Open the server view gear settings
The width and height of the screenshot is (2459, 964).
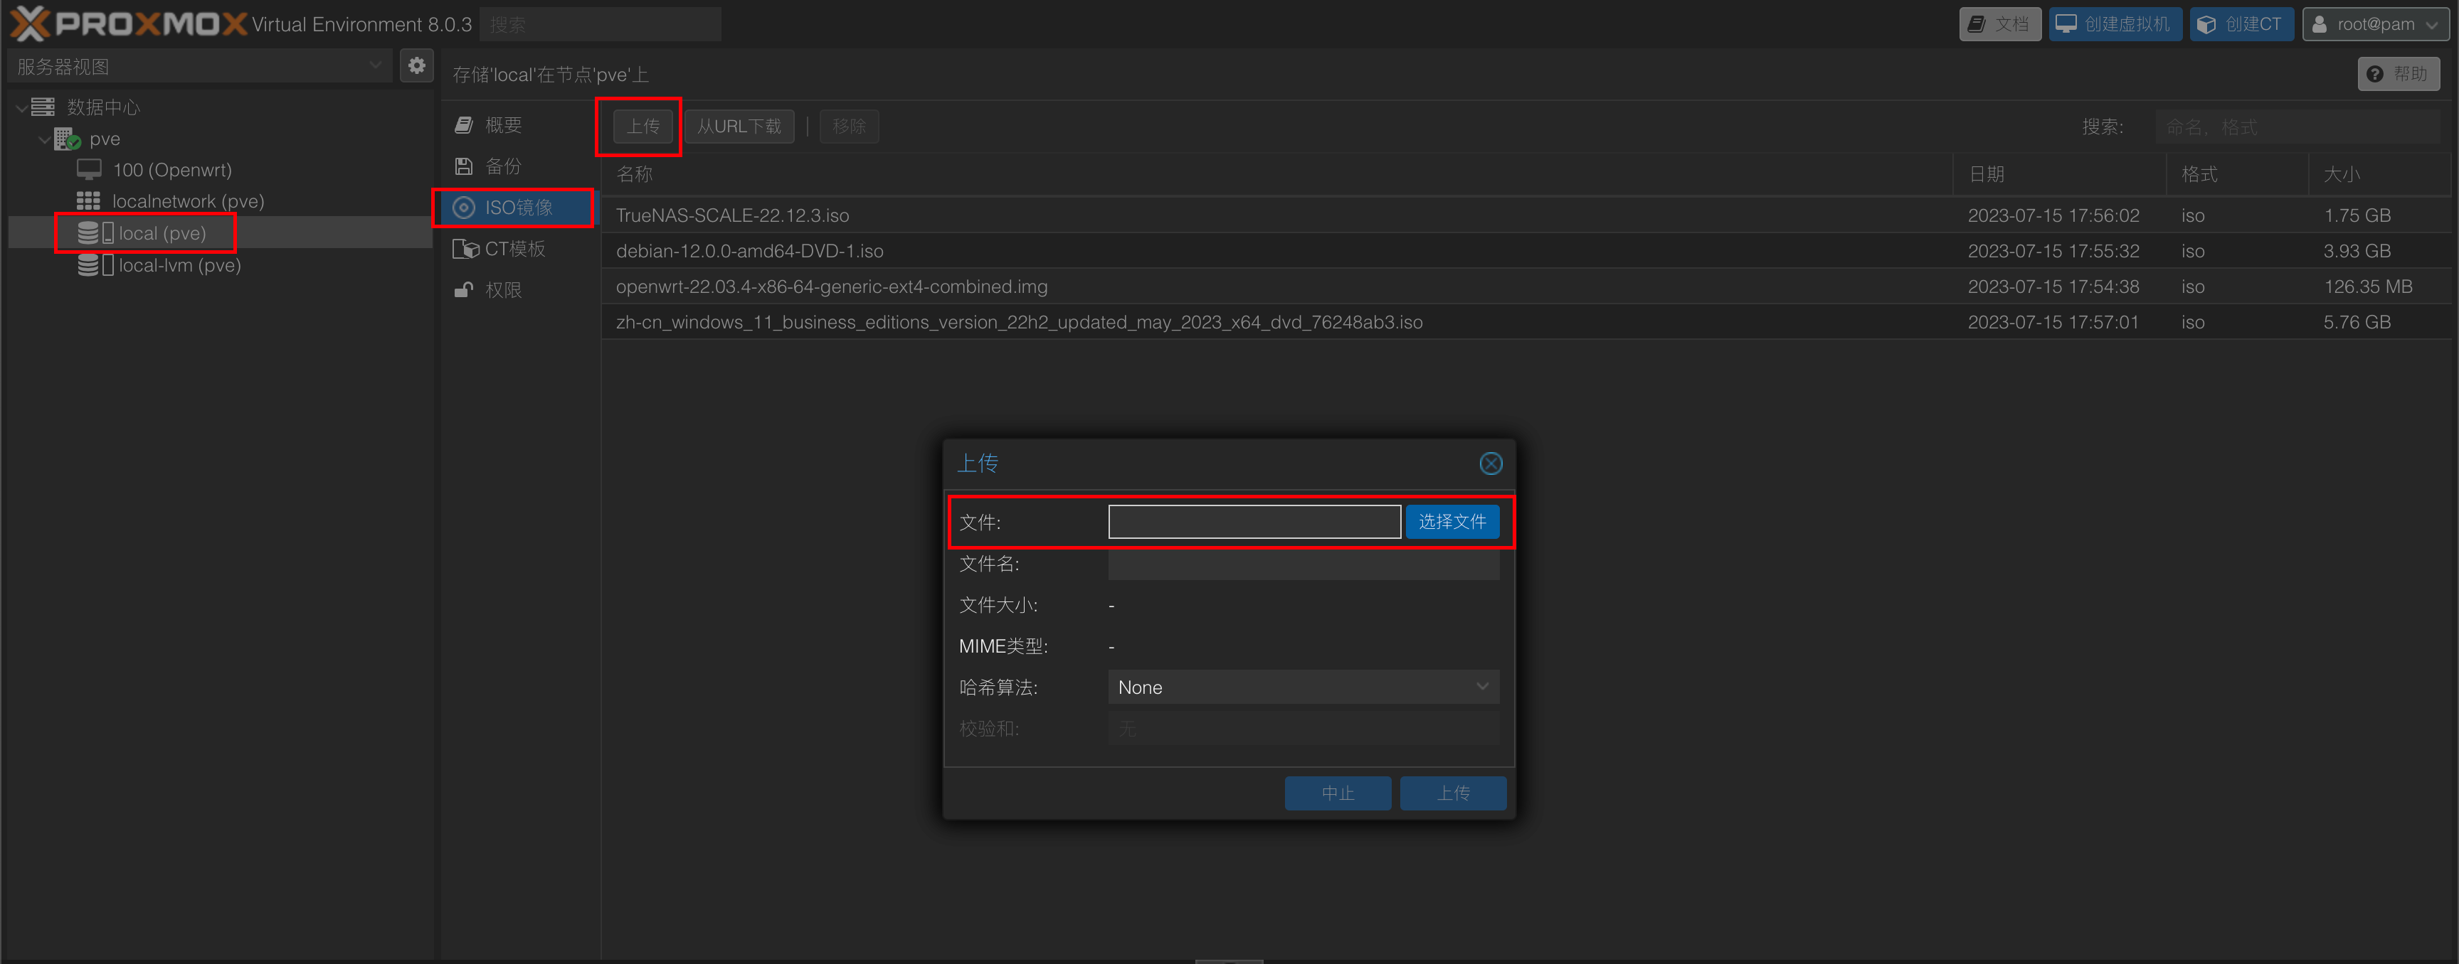(x=416, y=66)
